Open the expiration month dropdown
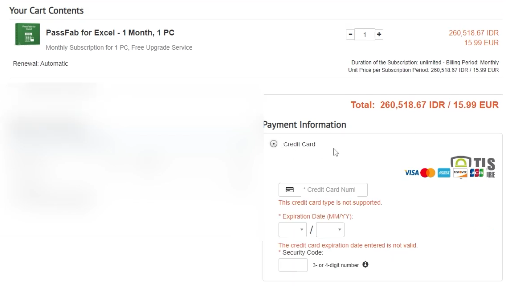The width and height of the screenshot is (510, 286). (292, 230)
